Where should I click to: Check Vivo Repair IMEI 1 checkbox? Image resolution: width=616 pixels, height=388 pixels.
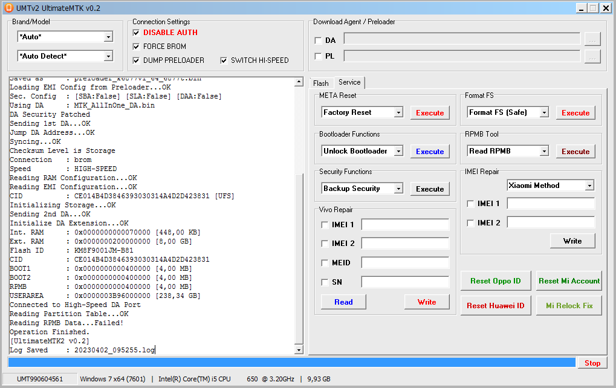coord(325,225)
